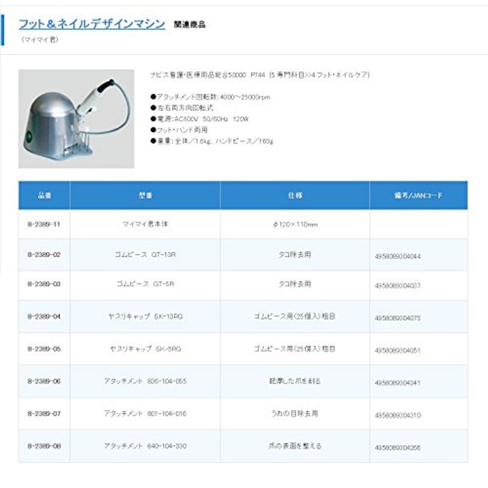The width and height of the screenshot is (488, 488).
Task: Select part number 8-2389-05
Action: pyautogui.click(x=44, y=349)
